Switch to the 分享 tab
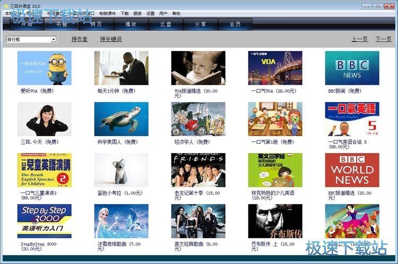 [201, 24]
